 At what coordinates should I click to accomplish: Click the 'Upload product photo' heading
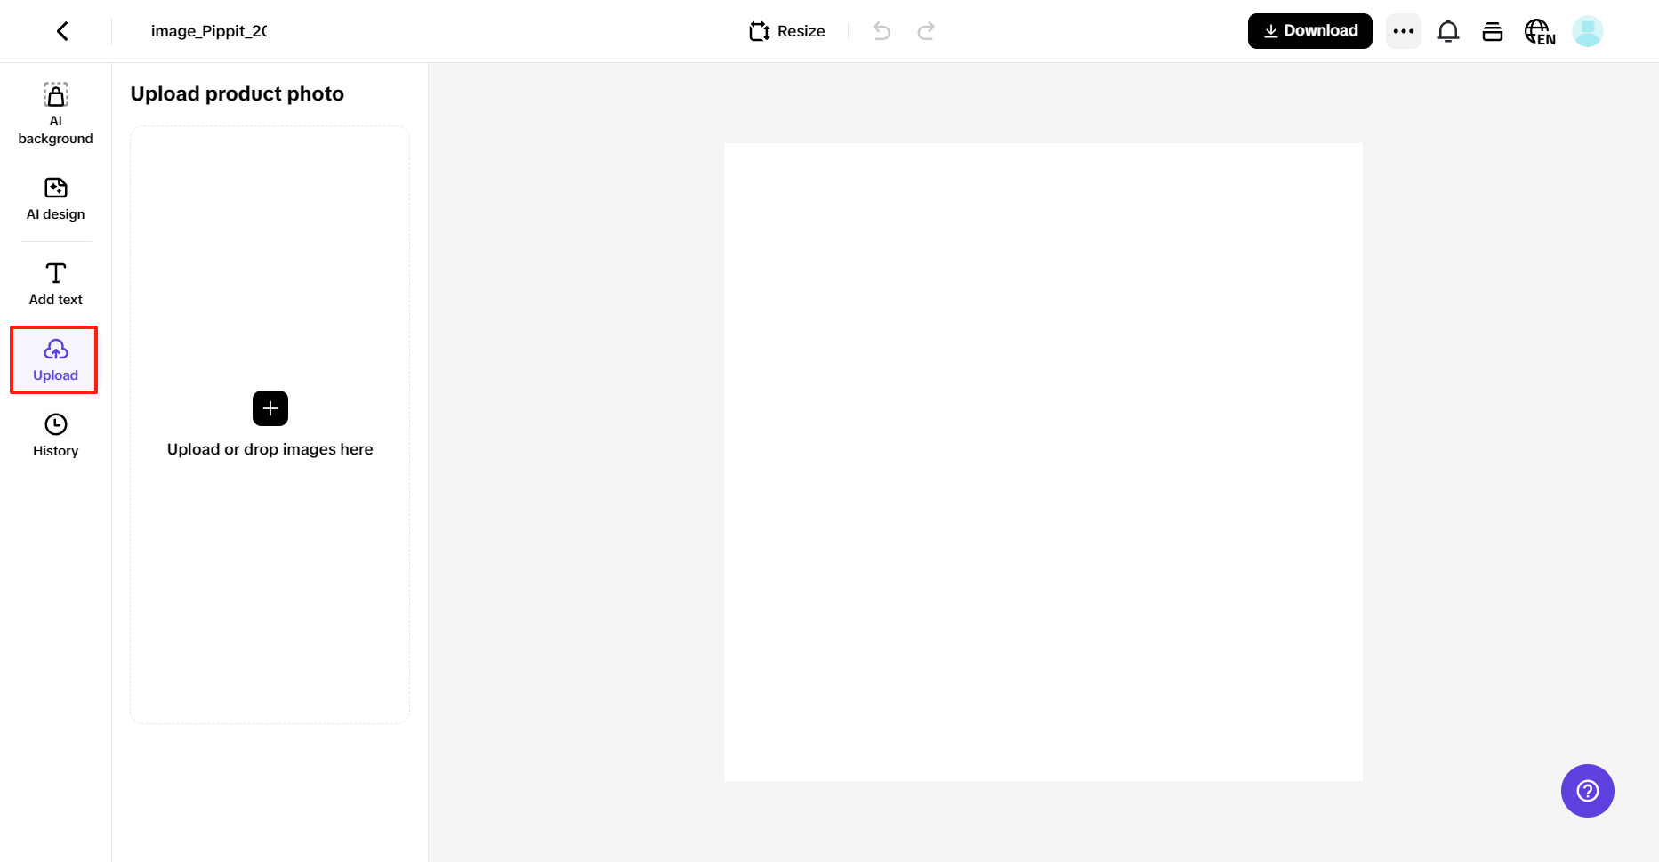[238, 93]
